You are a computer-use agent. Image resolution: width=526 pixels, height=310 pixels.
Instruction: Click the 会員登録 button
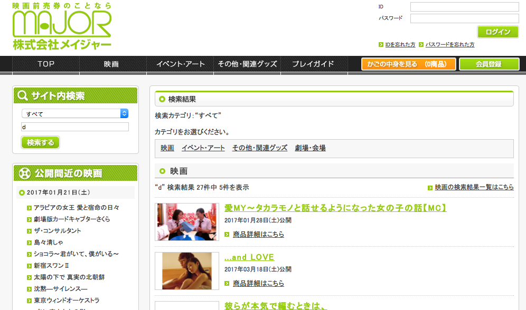coord(489,64)
